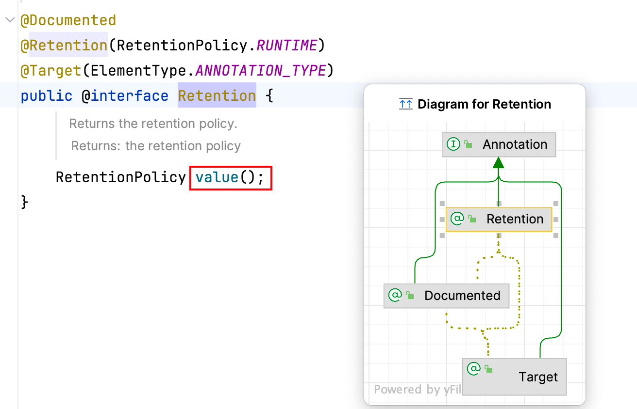The image size is (637, 409).
Task: Click the lock icon on Annotation node
Action: (x=468, y=144)
